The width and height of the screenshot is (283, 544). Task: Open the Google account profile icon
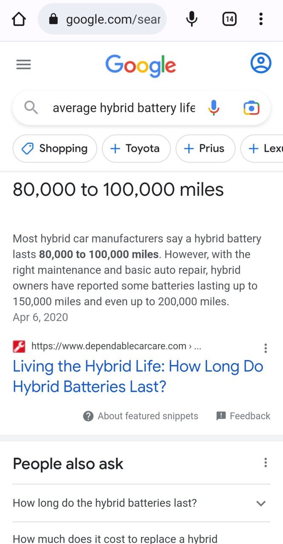[x=261, y=63]
